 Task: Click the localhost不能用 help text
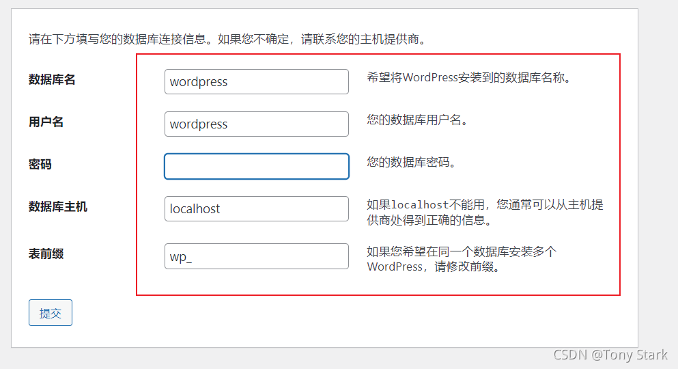pos(485,213)
